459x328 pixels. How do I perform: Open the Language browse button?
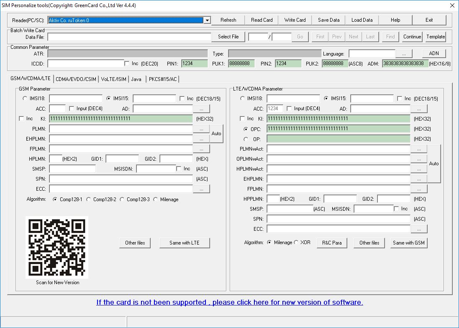click(x=404, y=54)
